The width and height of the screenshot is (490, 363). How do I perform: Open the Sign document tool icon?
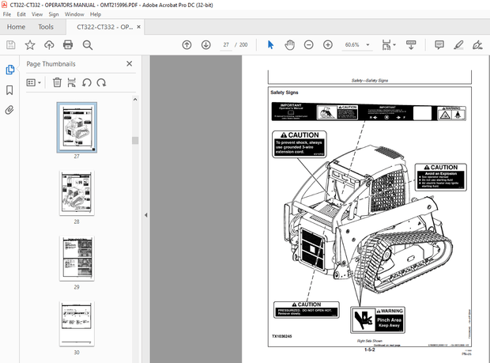pos(477,45)
